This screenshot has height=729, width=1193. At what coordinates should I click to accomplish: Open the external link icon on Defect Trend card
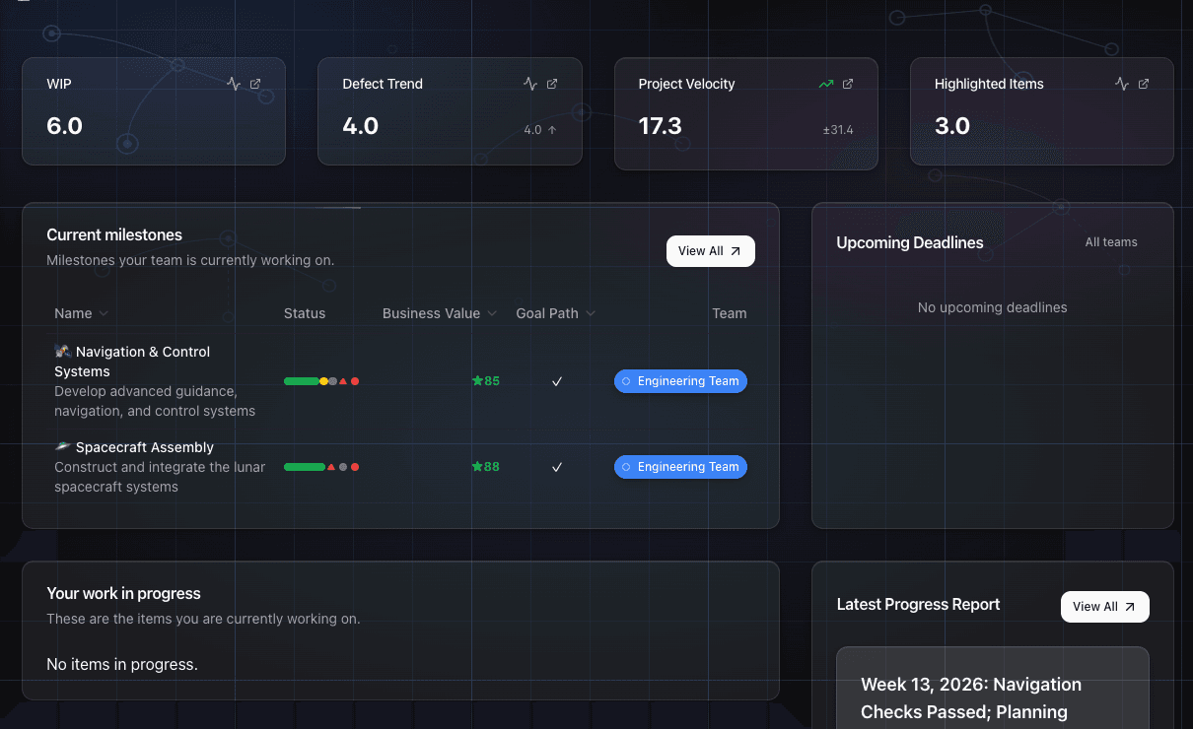[551, 84]
